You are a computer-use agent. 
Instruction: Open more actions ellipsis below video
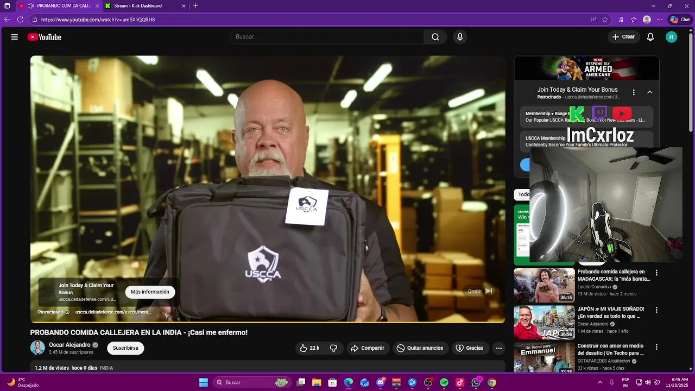click(x=499, y=348)
